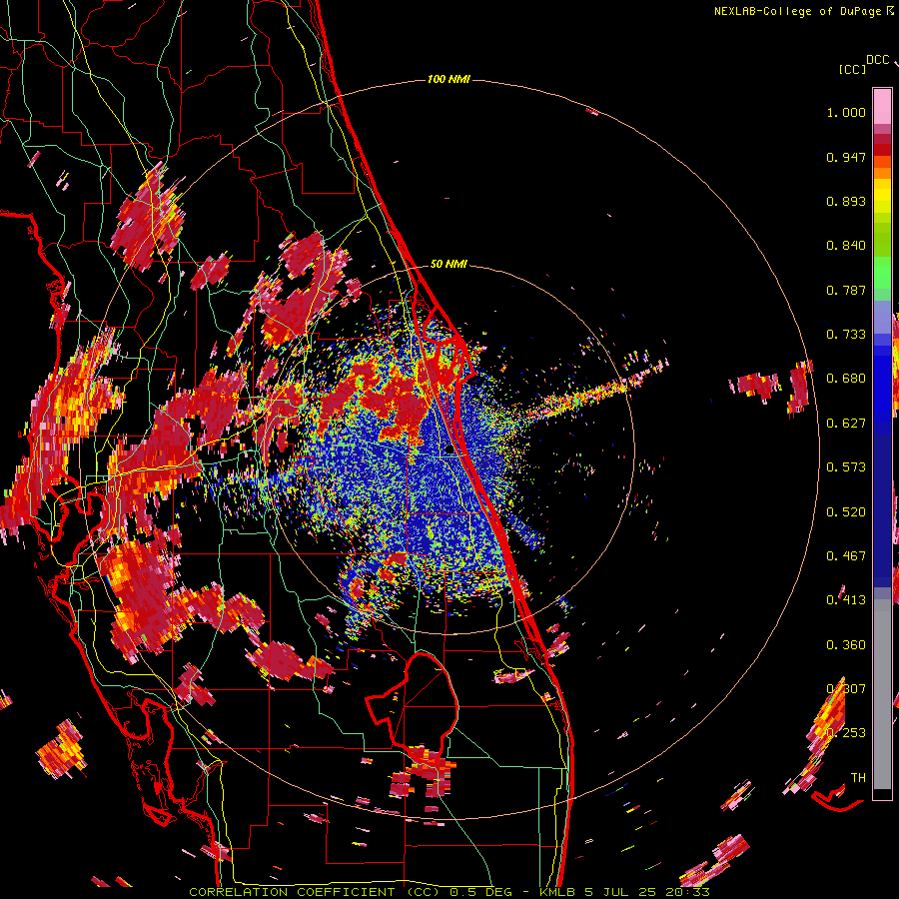Click the 0.627 color scale value
This screenshot has height=899, width=899.
pyautogui.click(x=846, y=424)
